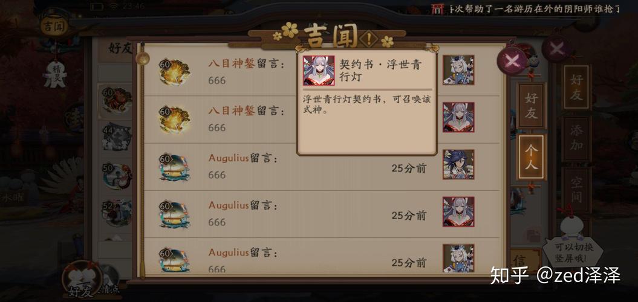
Task: Click first 八目神鏊 player avatar
Action: 174,72
